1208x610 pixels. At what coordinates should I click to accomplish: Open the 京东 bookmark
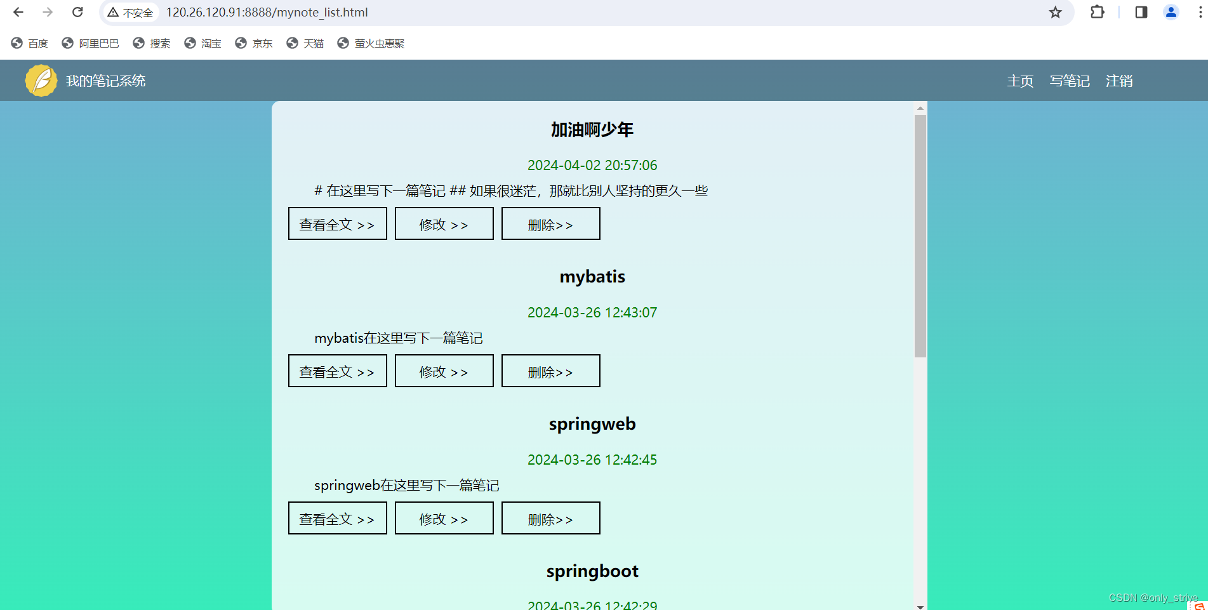point(254,43)
